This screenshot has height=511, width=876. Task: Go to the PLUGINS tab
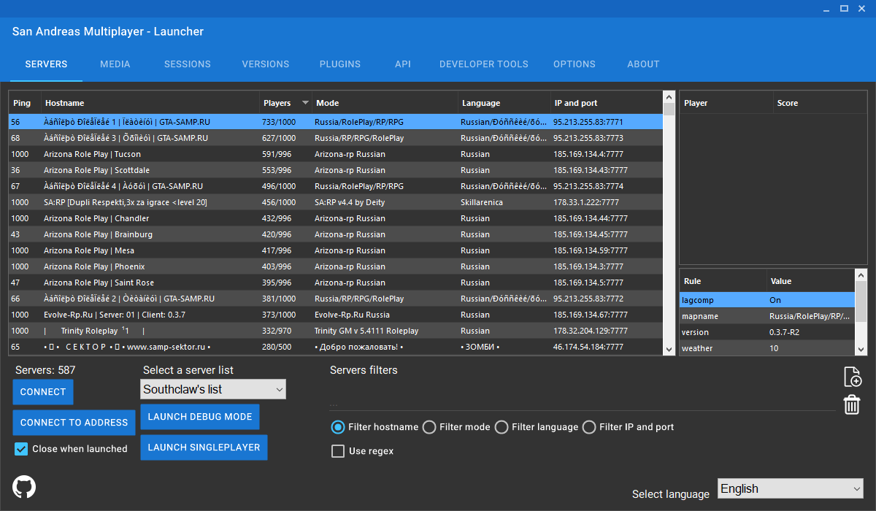pyautogui.click(x=340, y=64)
